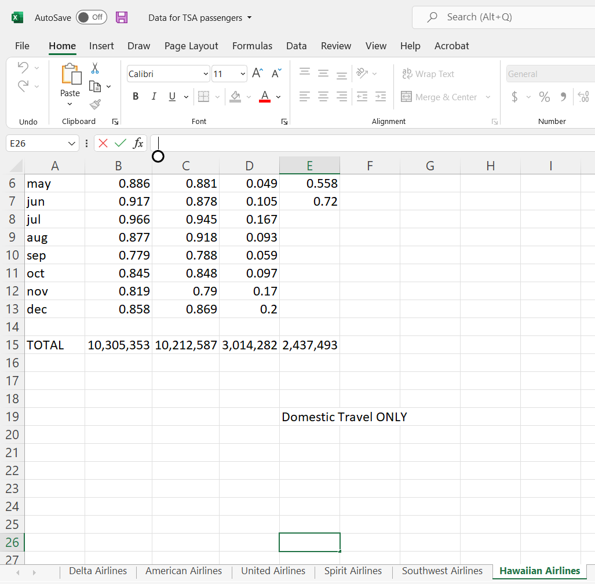Open Delta Airlines sheet tab

point(98,571)
